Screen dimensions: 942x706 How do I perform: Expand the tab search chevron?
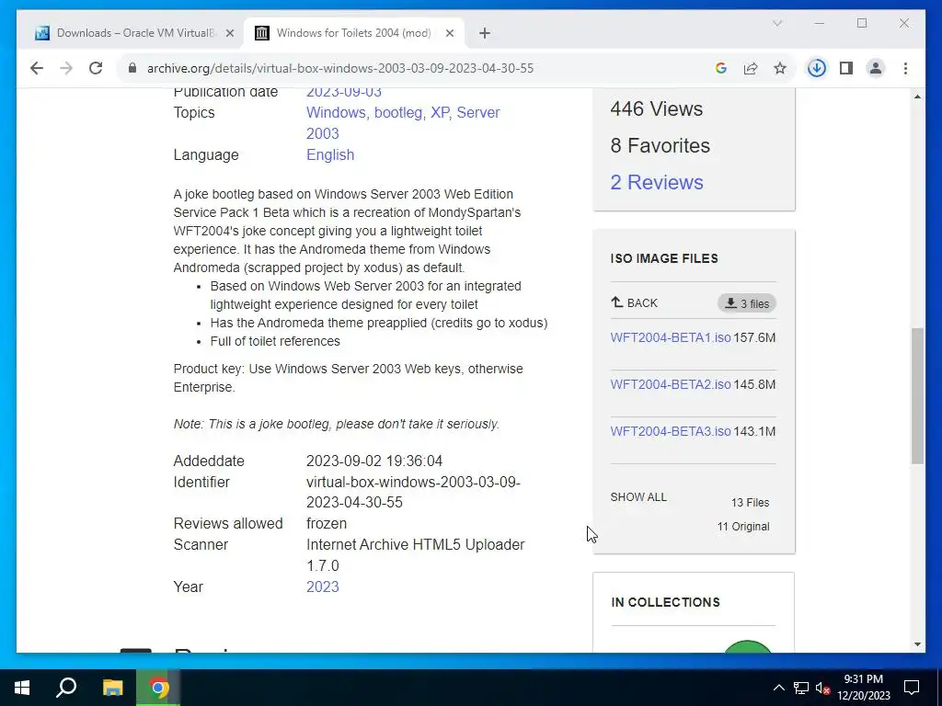pyautogui.click(x=777, y=23)
